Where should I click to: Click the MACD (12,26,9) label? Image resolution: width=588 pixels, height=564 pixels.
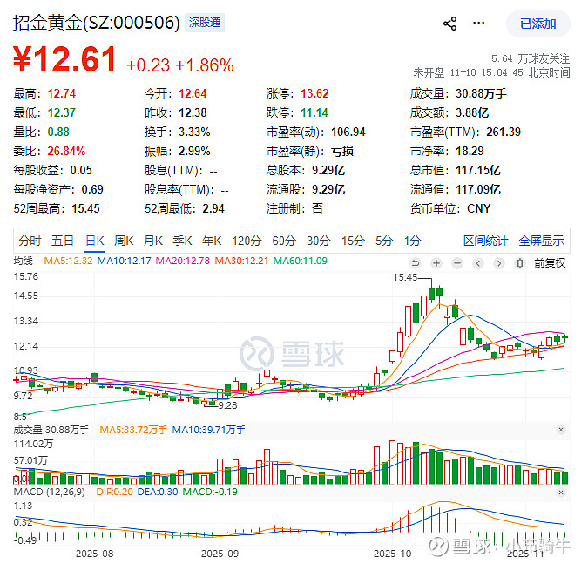(49, 492)
